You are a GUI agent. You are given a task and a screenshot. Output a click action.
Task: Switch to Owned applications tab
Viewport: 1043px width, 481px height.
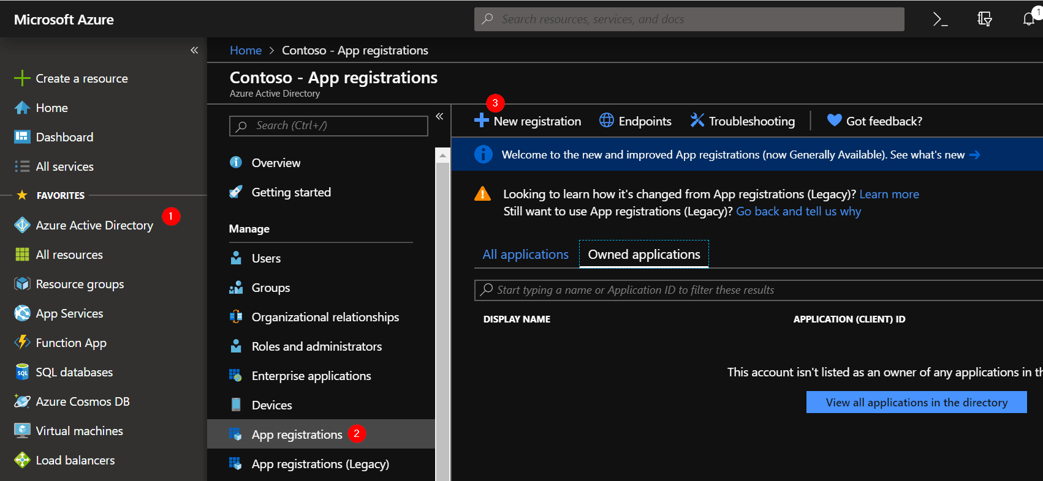(644, 255)
